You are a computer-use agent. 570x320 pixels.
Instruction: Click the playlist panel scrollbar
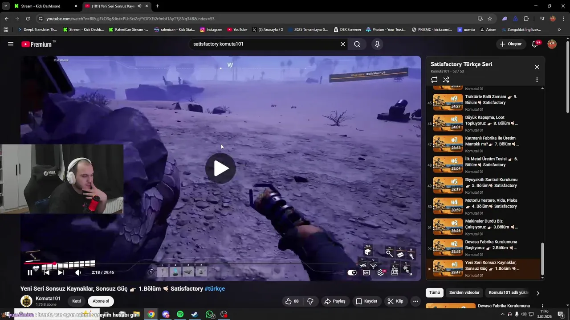(x=542, y=259)
